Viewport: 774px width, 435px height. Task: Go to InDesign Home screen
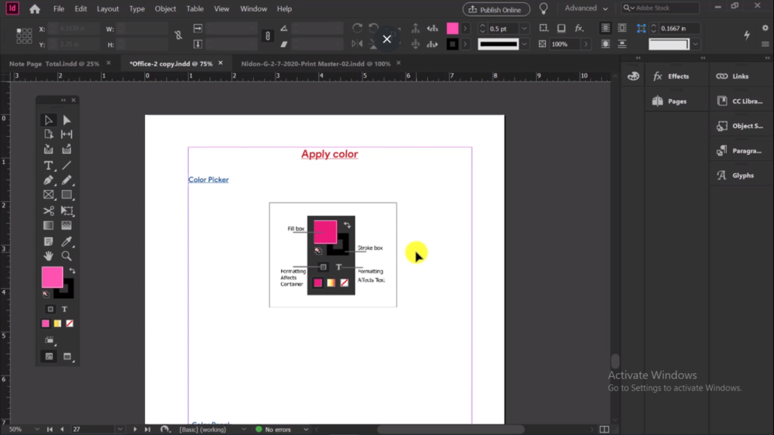35,9
